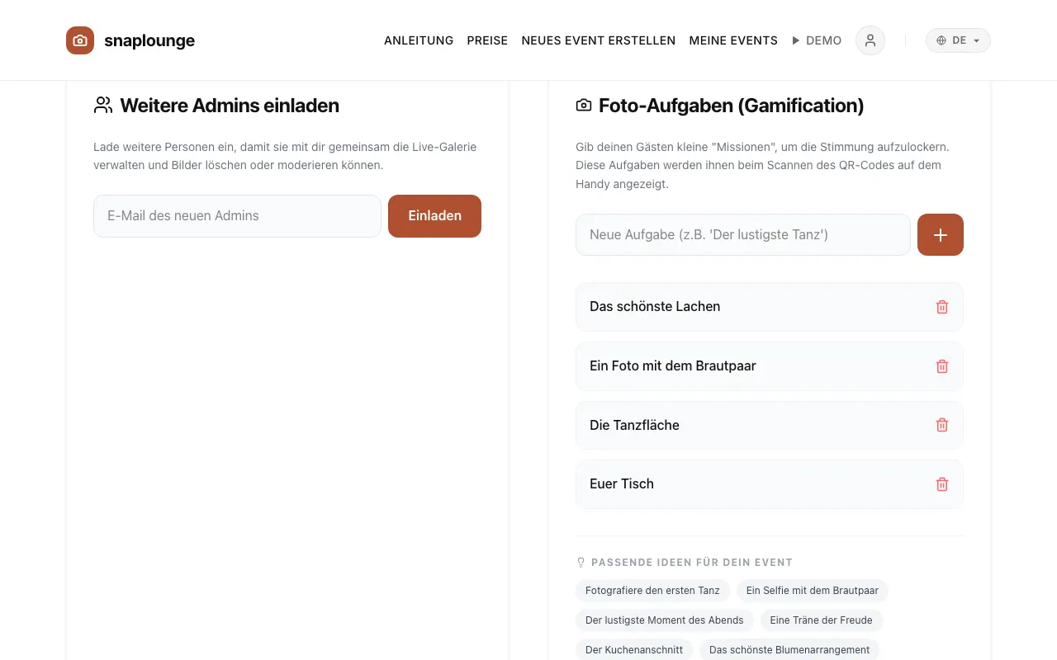This screenshot has height=660, width=1057.
Task: Add suggestion 'Fotografiere den ersten Tanz'
Action: [652, 591]
